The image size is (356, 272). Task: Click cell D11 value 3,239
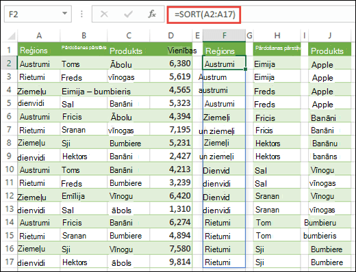click(x=170, y=182)
